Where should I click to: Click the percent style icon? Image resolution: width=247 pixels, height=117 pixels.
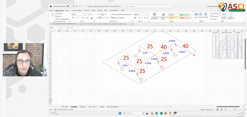click(x=139, y=18)
